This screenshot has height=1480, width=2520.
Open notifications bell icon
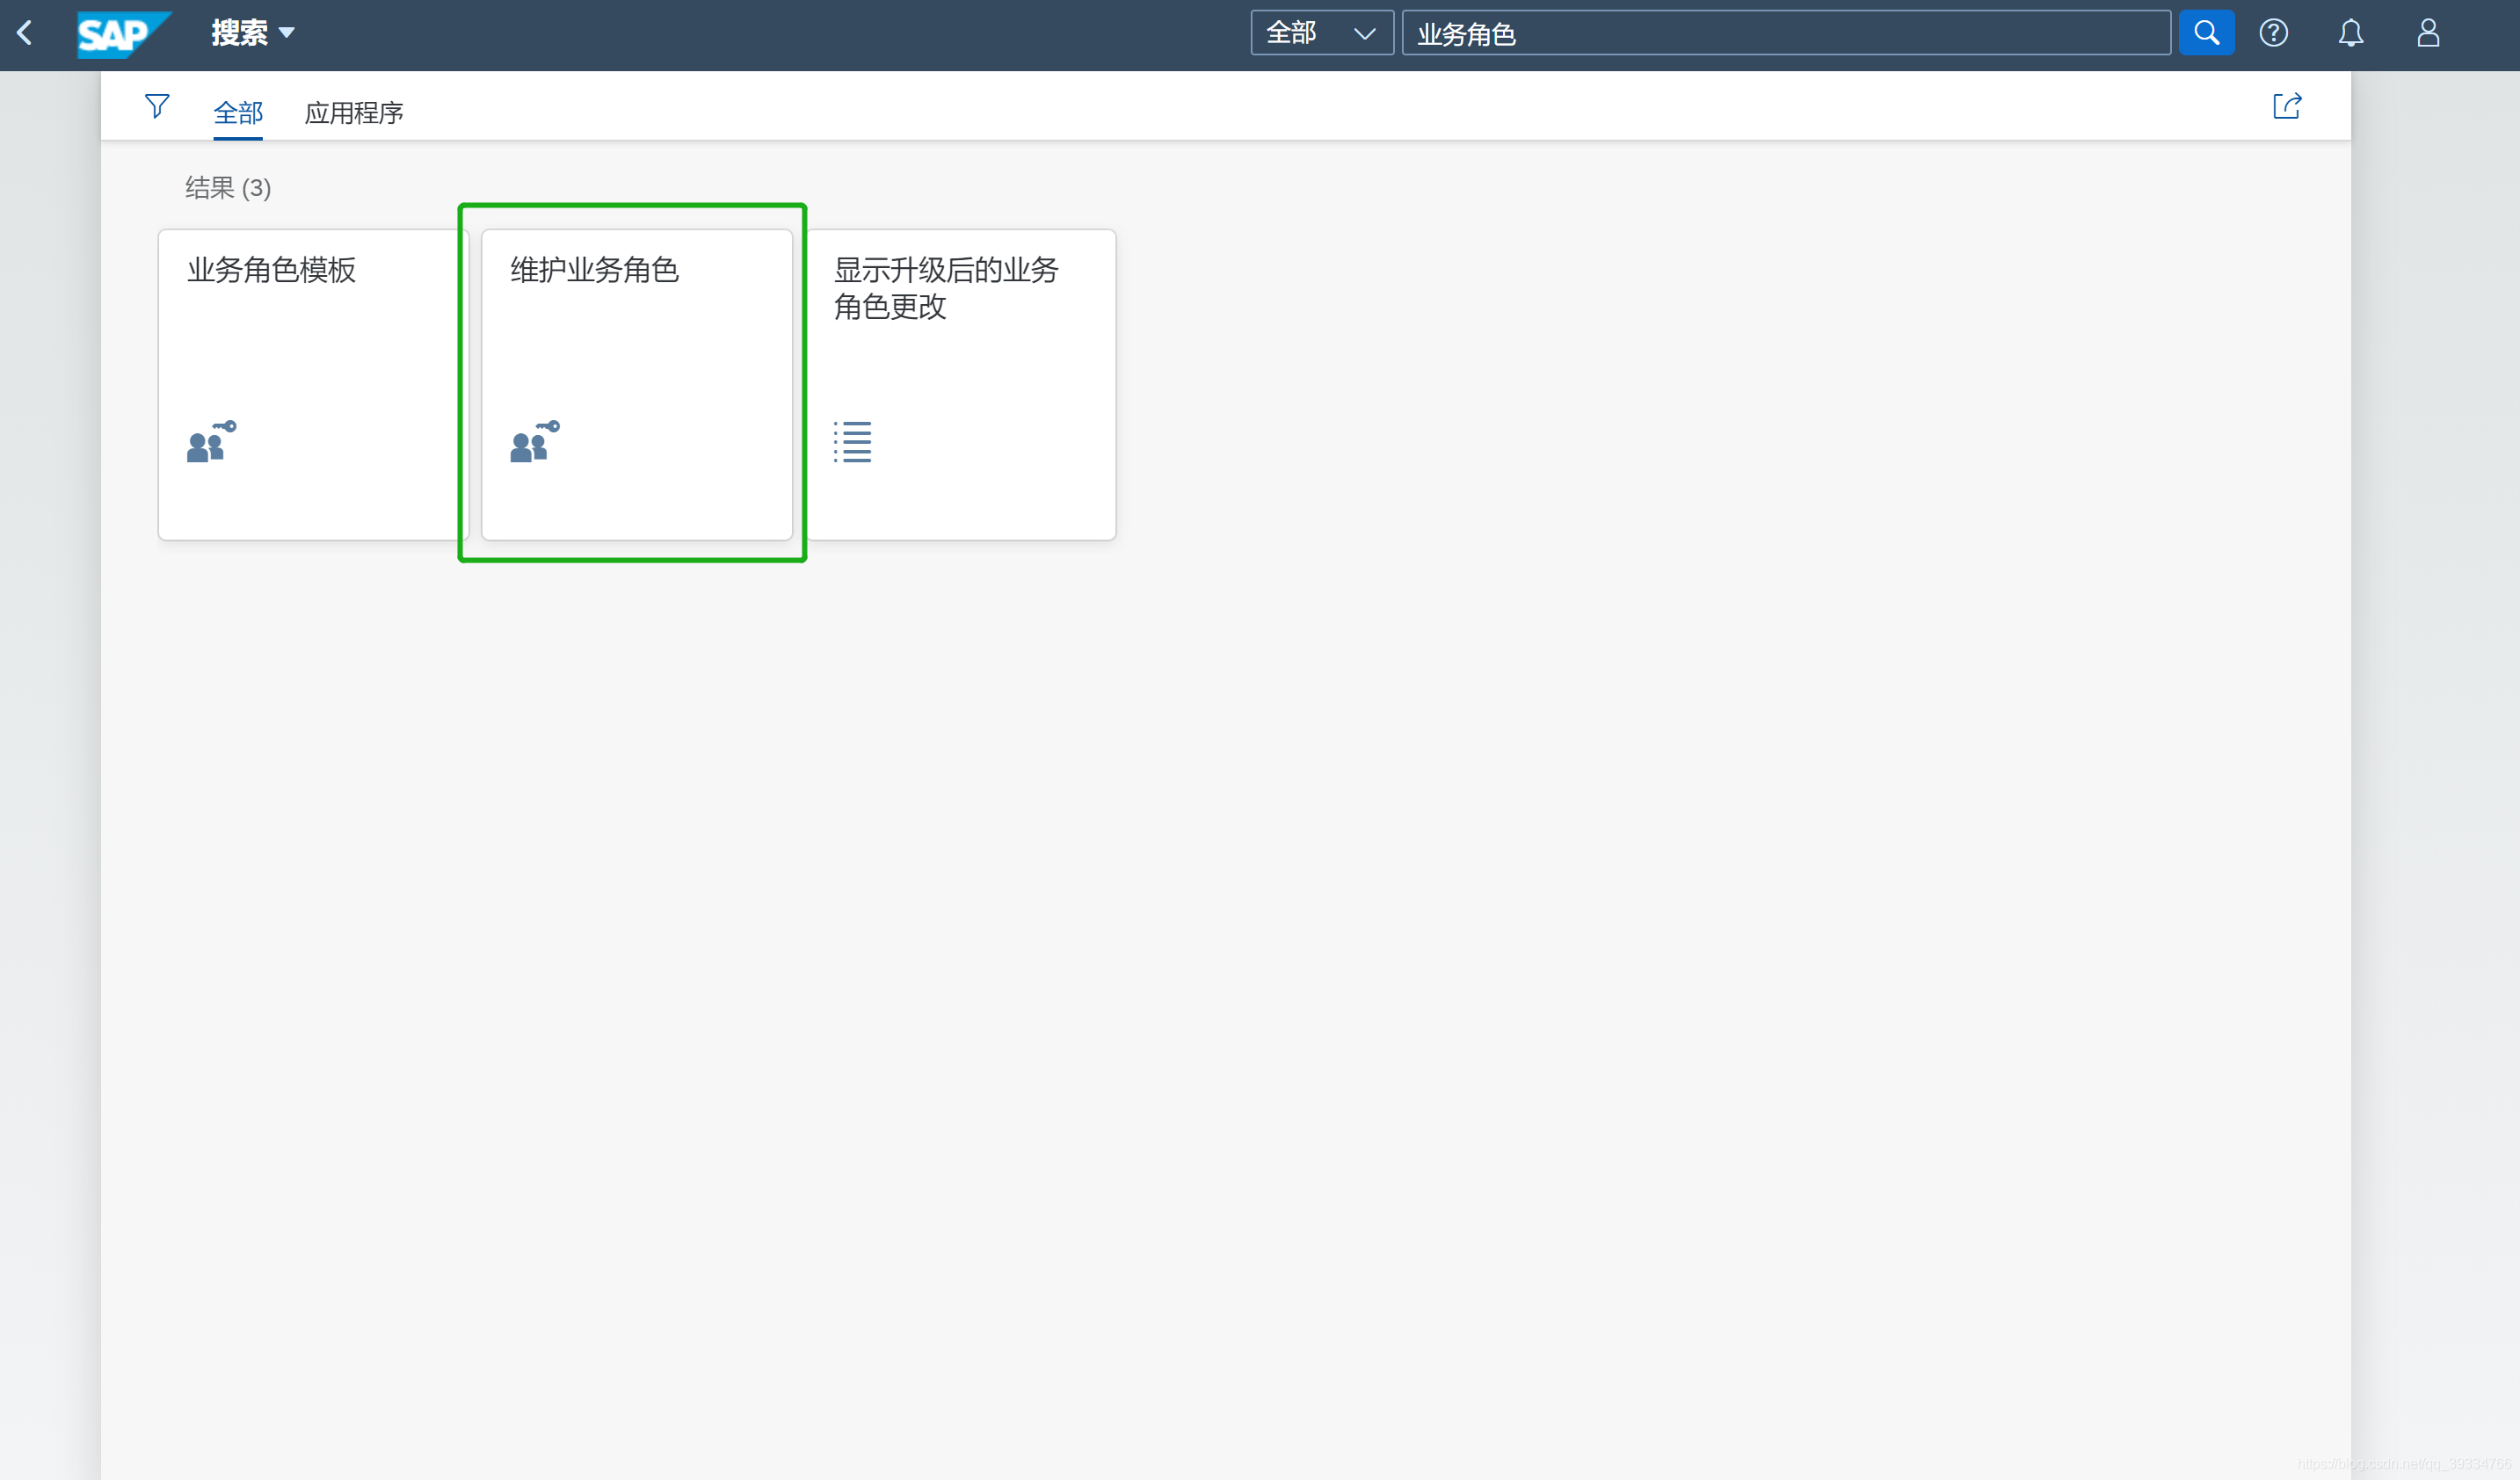[2350, 33]
